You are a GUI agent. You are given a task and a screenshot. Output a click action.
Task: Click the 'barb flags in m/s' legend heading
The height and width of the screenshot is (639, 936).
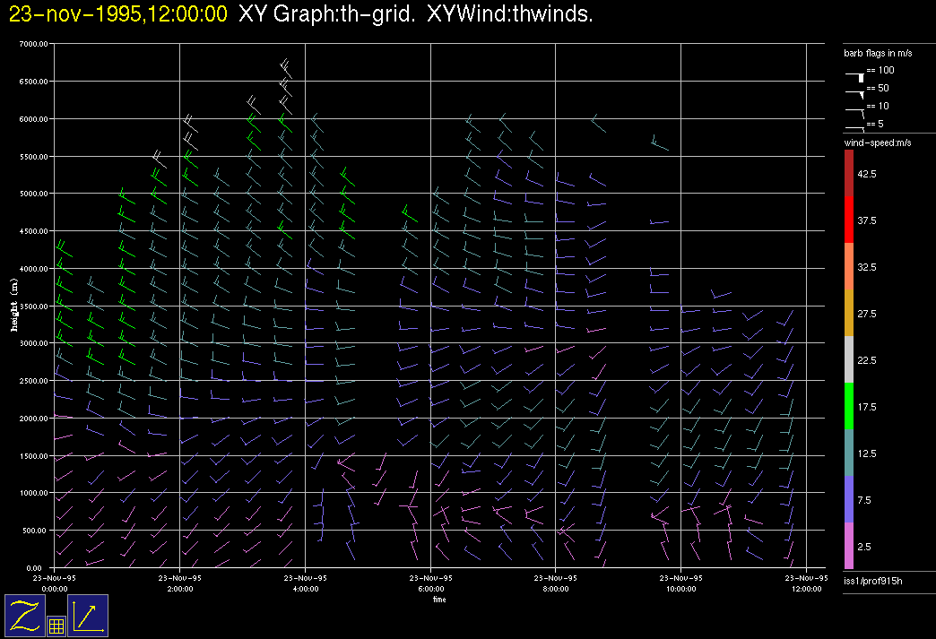click(878, 54)
